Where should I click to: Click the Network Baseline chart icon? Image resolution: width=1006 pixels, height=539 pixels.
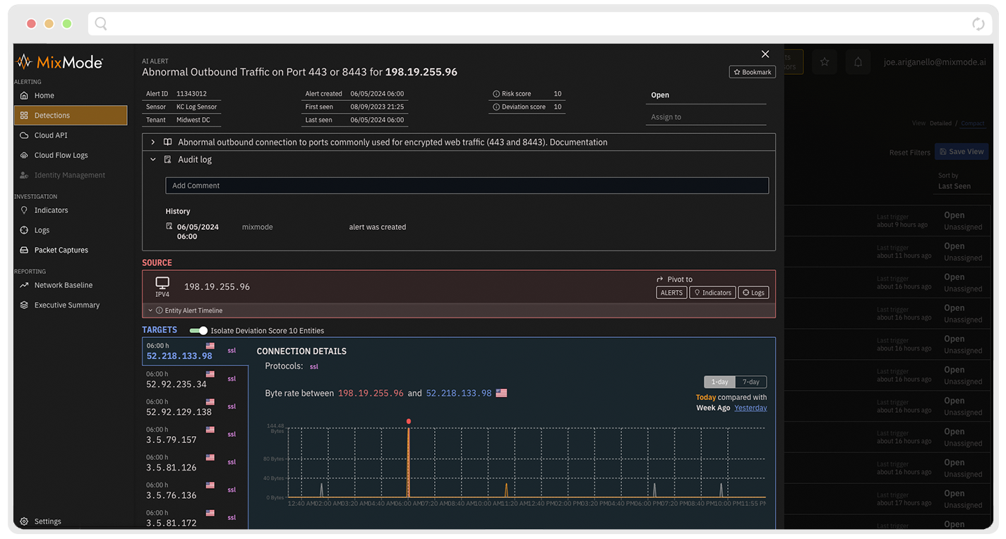[24, 286]
